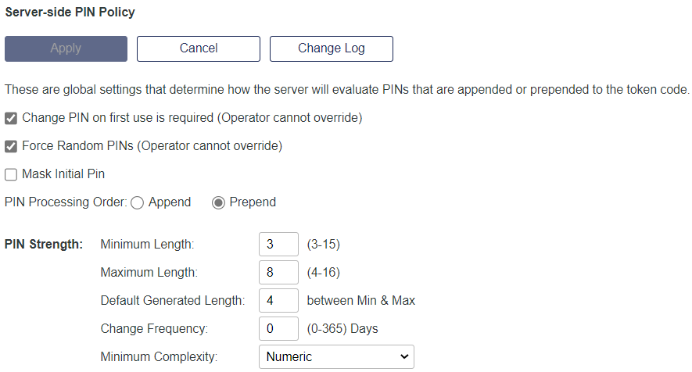The image size is (692, 372).
Task: Open the Minimum Complexity dropdown
Action: click(336, 357)
